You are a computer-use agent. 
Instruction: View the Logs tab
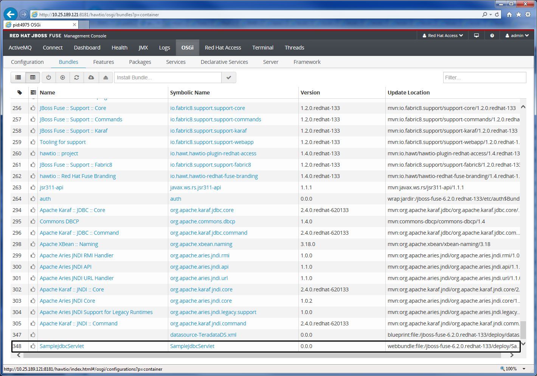(x=165, y=48)
